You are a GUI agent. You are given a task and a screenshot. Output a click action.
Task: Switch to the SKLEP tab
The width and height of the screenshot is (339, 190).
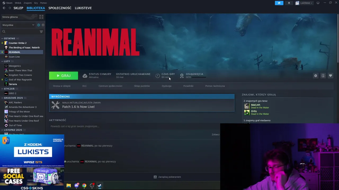pos(18,8)
